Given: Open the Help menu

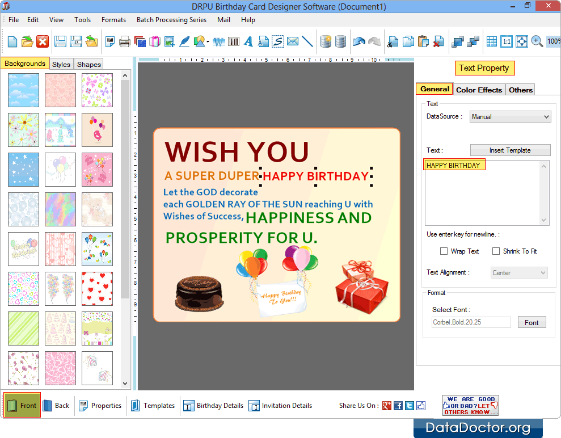Looking at the screenshot, I should [x=248, y=20].
